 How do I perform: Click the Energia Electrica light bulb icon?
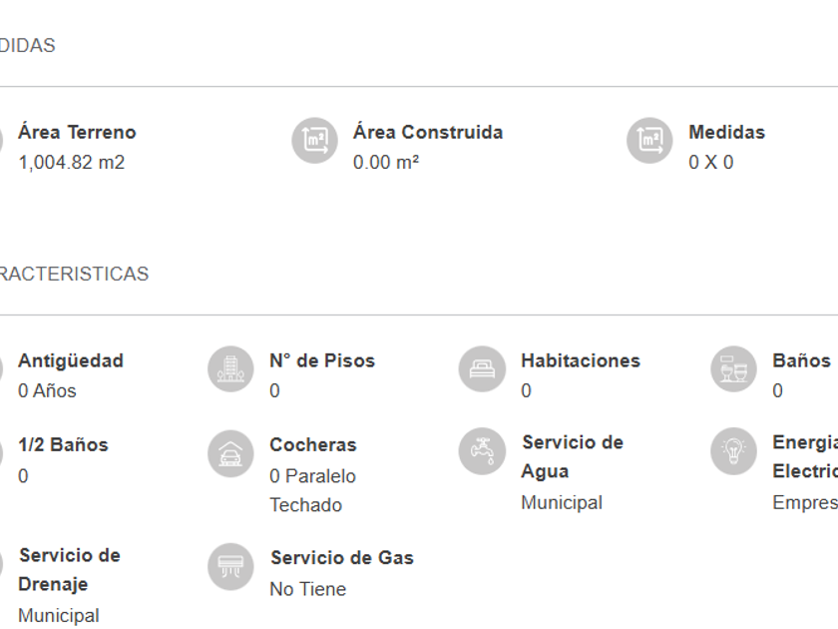click(x=733, y=451)
